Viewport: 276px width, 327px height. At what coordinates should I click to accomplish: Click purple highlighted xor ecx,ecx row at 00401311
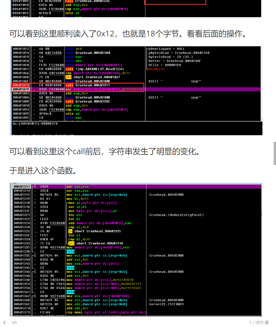tap(77, 187)
